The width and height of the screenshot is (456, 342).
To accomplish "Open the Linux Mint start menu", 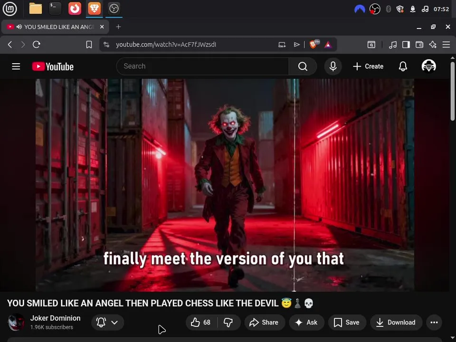I will click(x=9, y=9).
